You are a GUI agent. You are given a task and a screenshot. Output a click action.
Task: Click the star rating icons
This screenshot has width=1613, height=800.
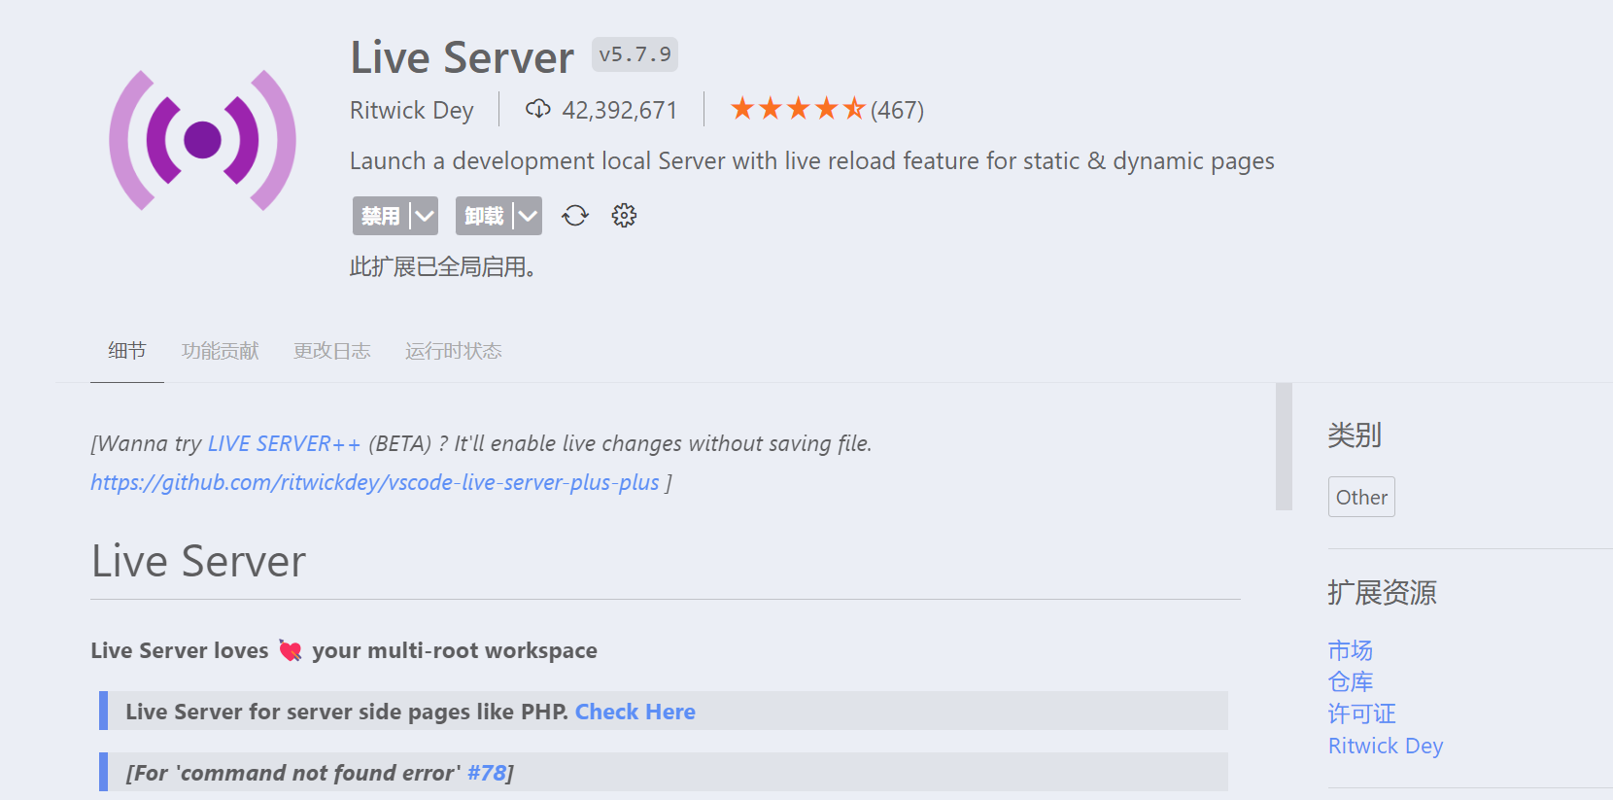[x=798, y=109]
